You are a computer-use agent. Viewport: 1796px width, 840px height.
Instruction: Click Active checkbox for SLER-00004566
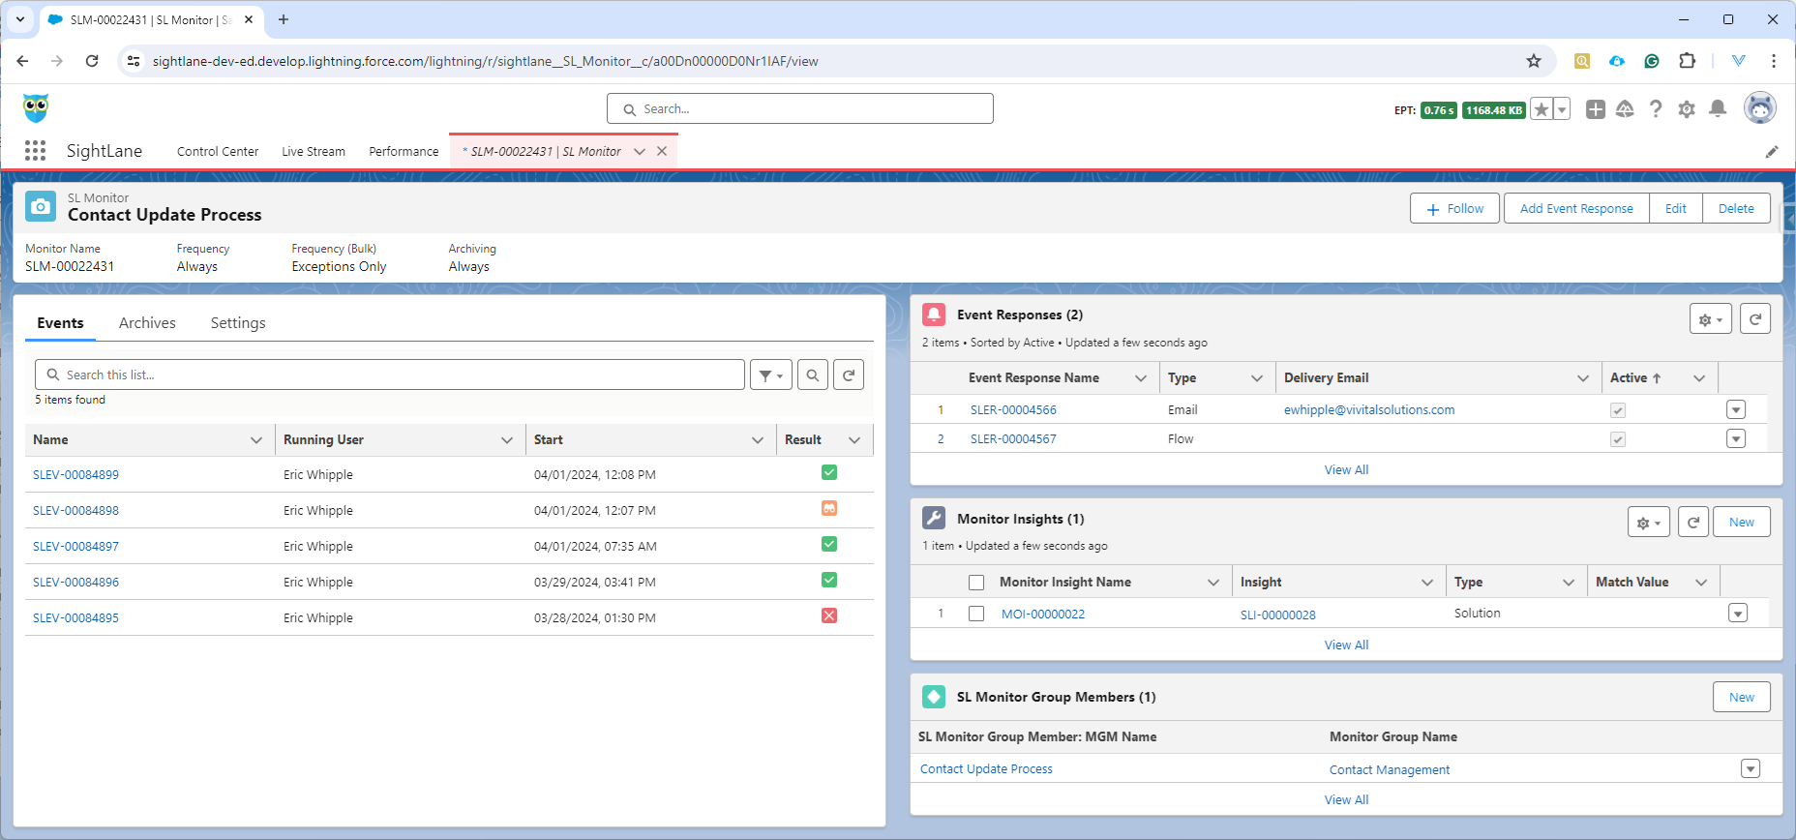pos(1618,410)
